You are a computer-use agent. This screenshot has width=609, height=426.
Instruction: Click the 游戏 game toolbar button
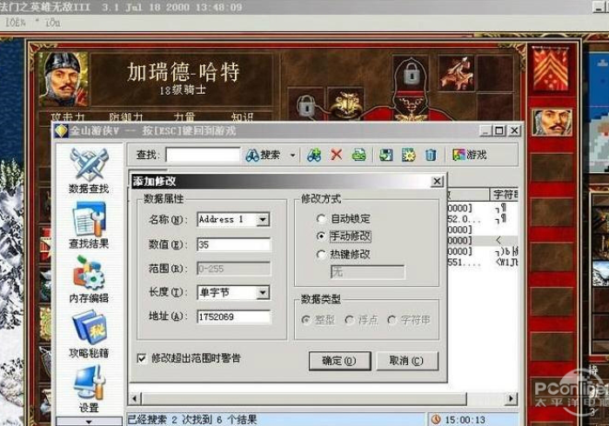pos(470,156)
